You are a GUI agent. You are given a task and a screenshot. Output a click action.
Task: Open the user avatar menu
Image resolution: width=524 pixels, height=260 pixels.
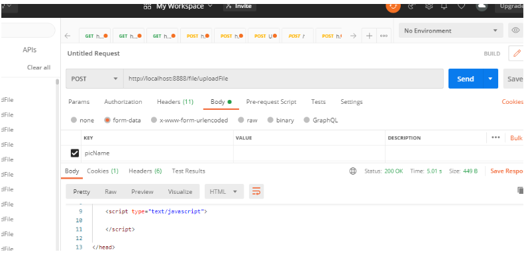pos(481,7)
